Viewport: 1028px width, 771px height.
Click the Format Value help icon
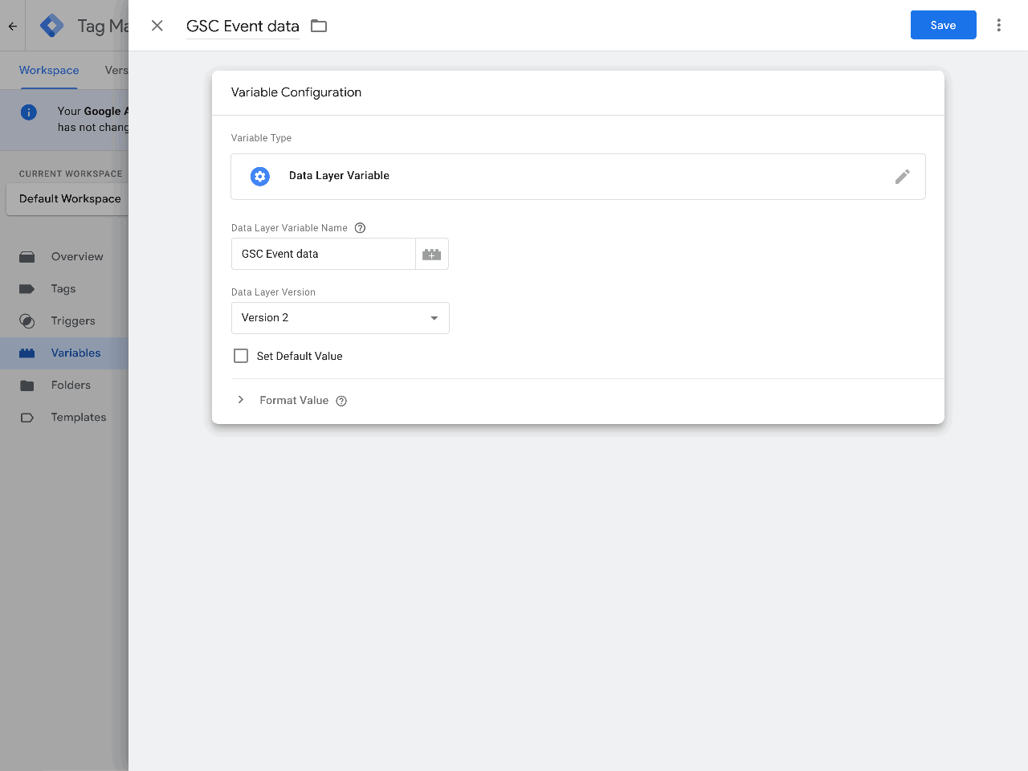coord(341,400)
